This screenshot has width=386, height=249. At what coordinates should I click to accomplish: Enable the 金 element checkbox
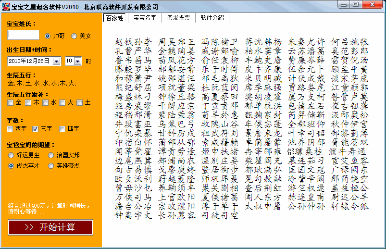tap(10, 102)
